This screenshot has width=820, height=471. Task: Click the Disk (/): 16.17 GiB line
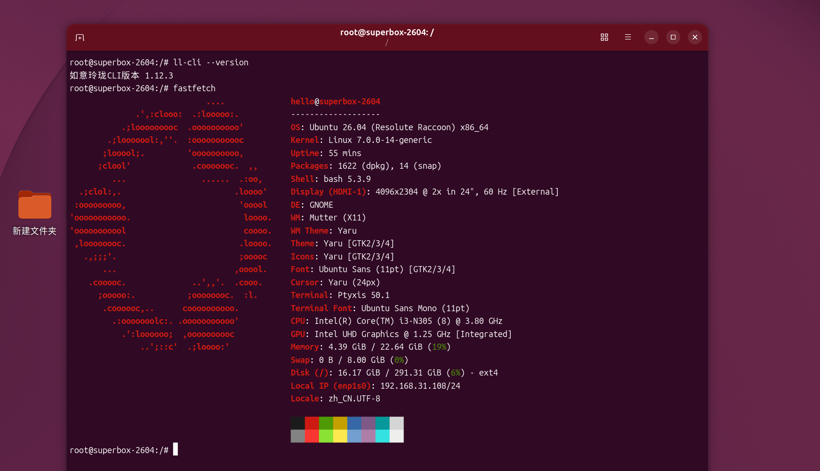tap(394, 373)
